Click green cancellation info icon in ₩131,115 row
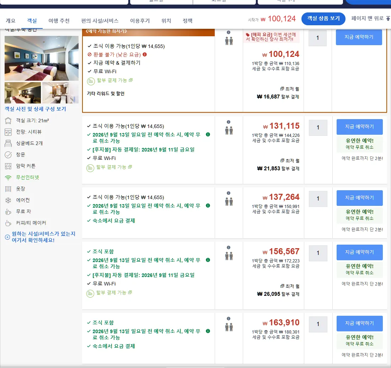Viewport: 391px width, 368px height. (x=208, y=134)
